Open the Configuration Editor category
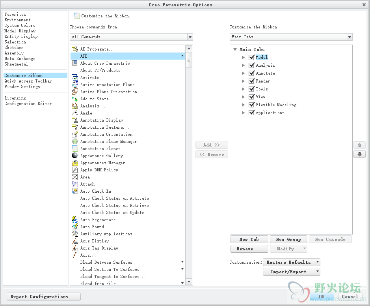This screenshot has width=370, height=306. tap(28, 103)
